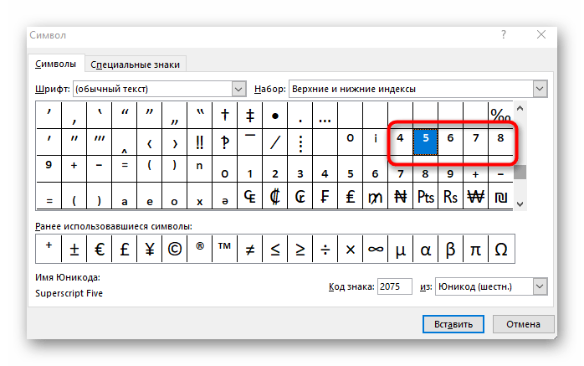Click the trademark symbol
The image size is (584, 366).
coord(224,249)
